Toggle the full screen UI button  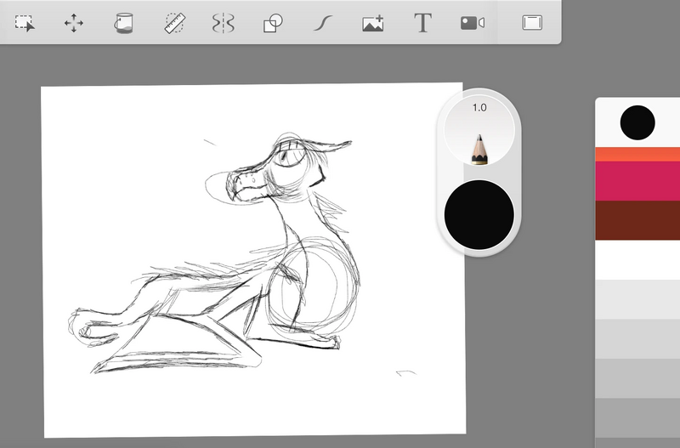pos(532,23)
